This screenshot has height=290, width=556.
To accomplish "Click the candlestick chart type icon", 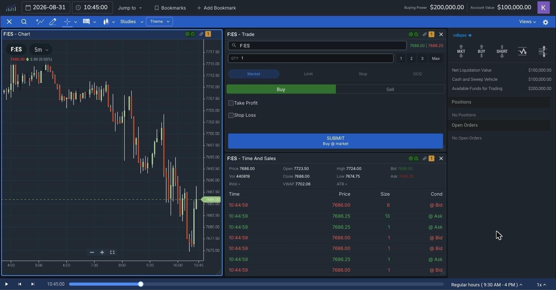I will point(106,22).
